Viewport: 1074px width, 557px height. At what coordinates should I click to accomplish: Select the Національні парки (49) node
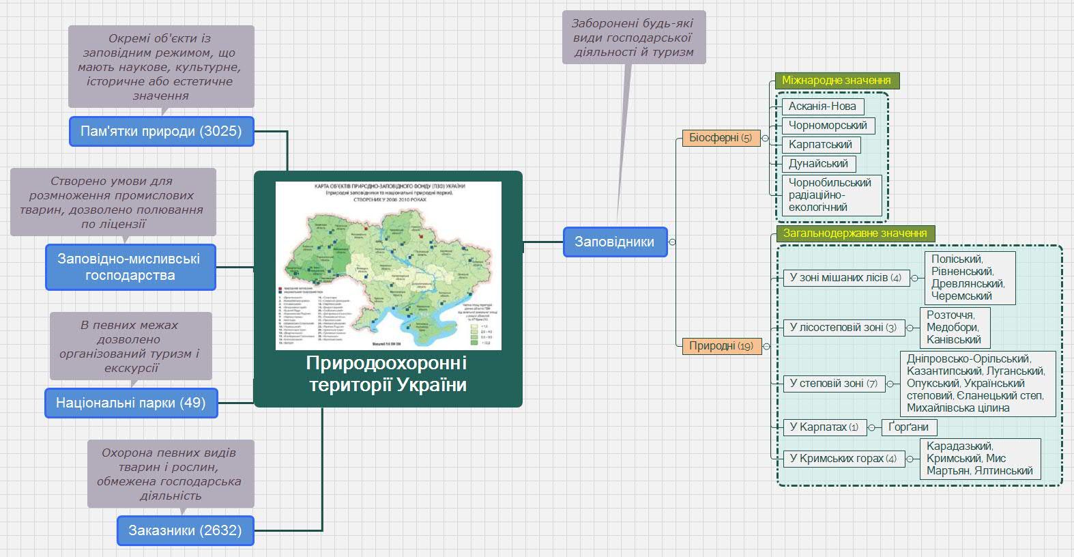pos(132,403)
